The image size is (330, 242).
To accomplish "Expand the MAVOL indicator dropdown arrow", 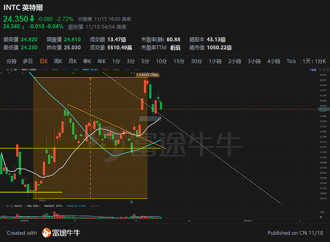I will pyautogui.click(x=25, y=206).
